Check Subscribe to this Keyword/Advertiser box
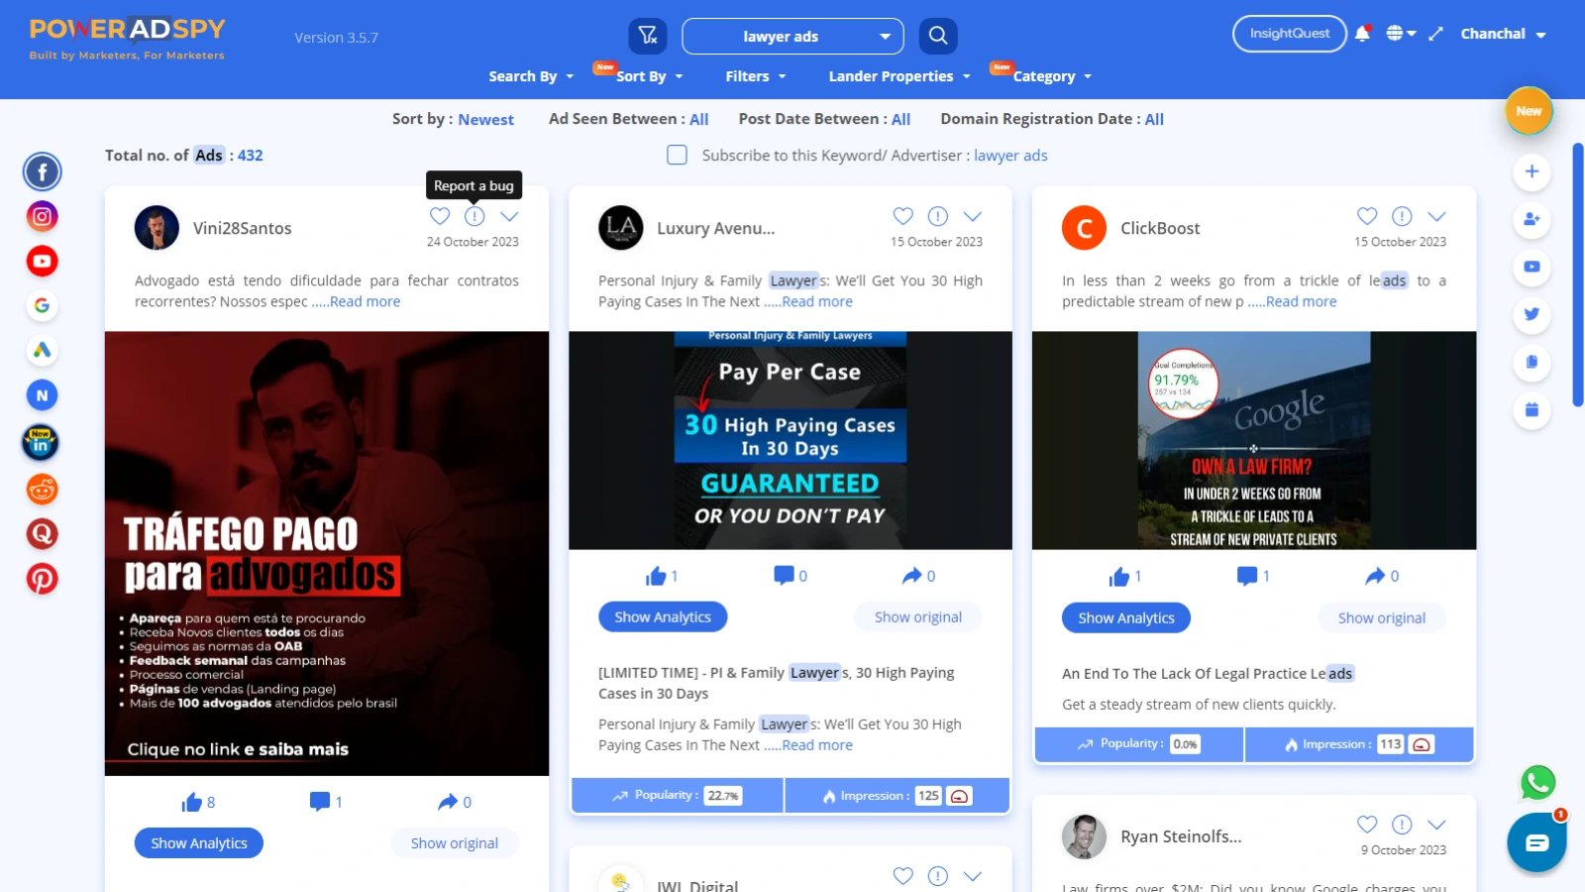Screen dimensions: 1585x892 [x=677, y=155]
